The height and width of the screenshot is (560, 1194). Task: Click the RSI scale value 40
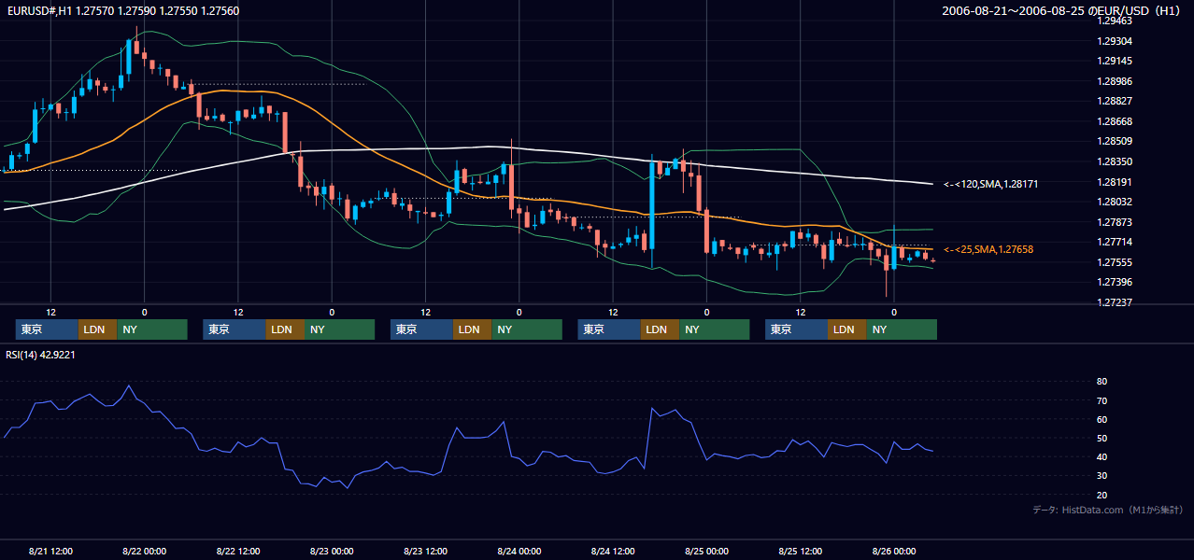(x=1102, y=456)
